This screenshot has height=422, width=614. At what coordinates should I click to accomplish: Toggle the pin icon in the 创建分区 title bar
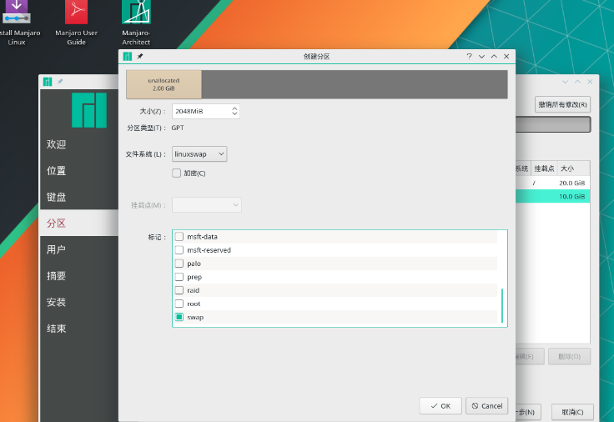click(x=140, y=57)
